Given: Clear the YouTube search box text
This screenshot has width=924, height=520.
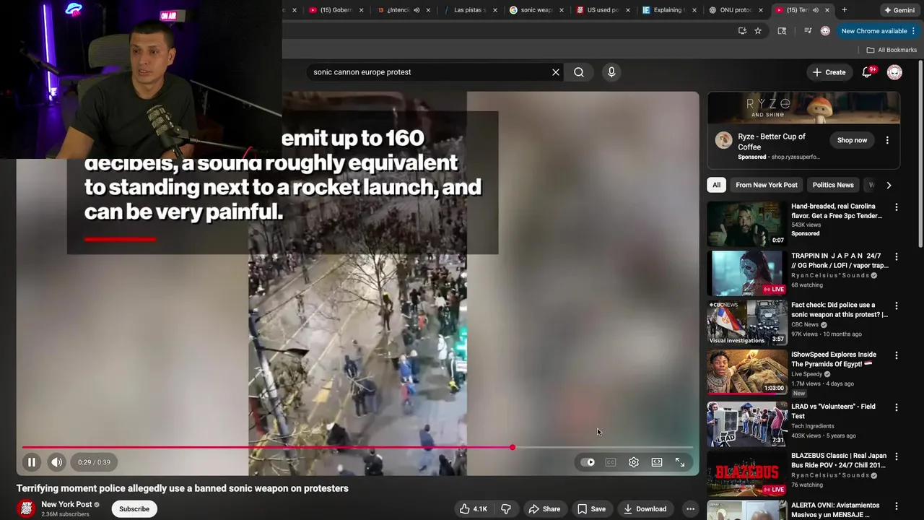Looking at the screenshot, I should [556, 72].
